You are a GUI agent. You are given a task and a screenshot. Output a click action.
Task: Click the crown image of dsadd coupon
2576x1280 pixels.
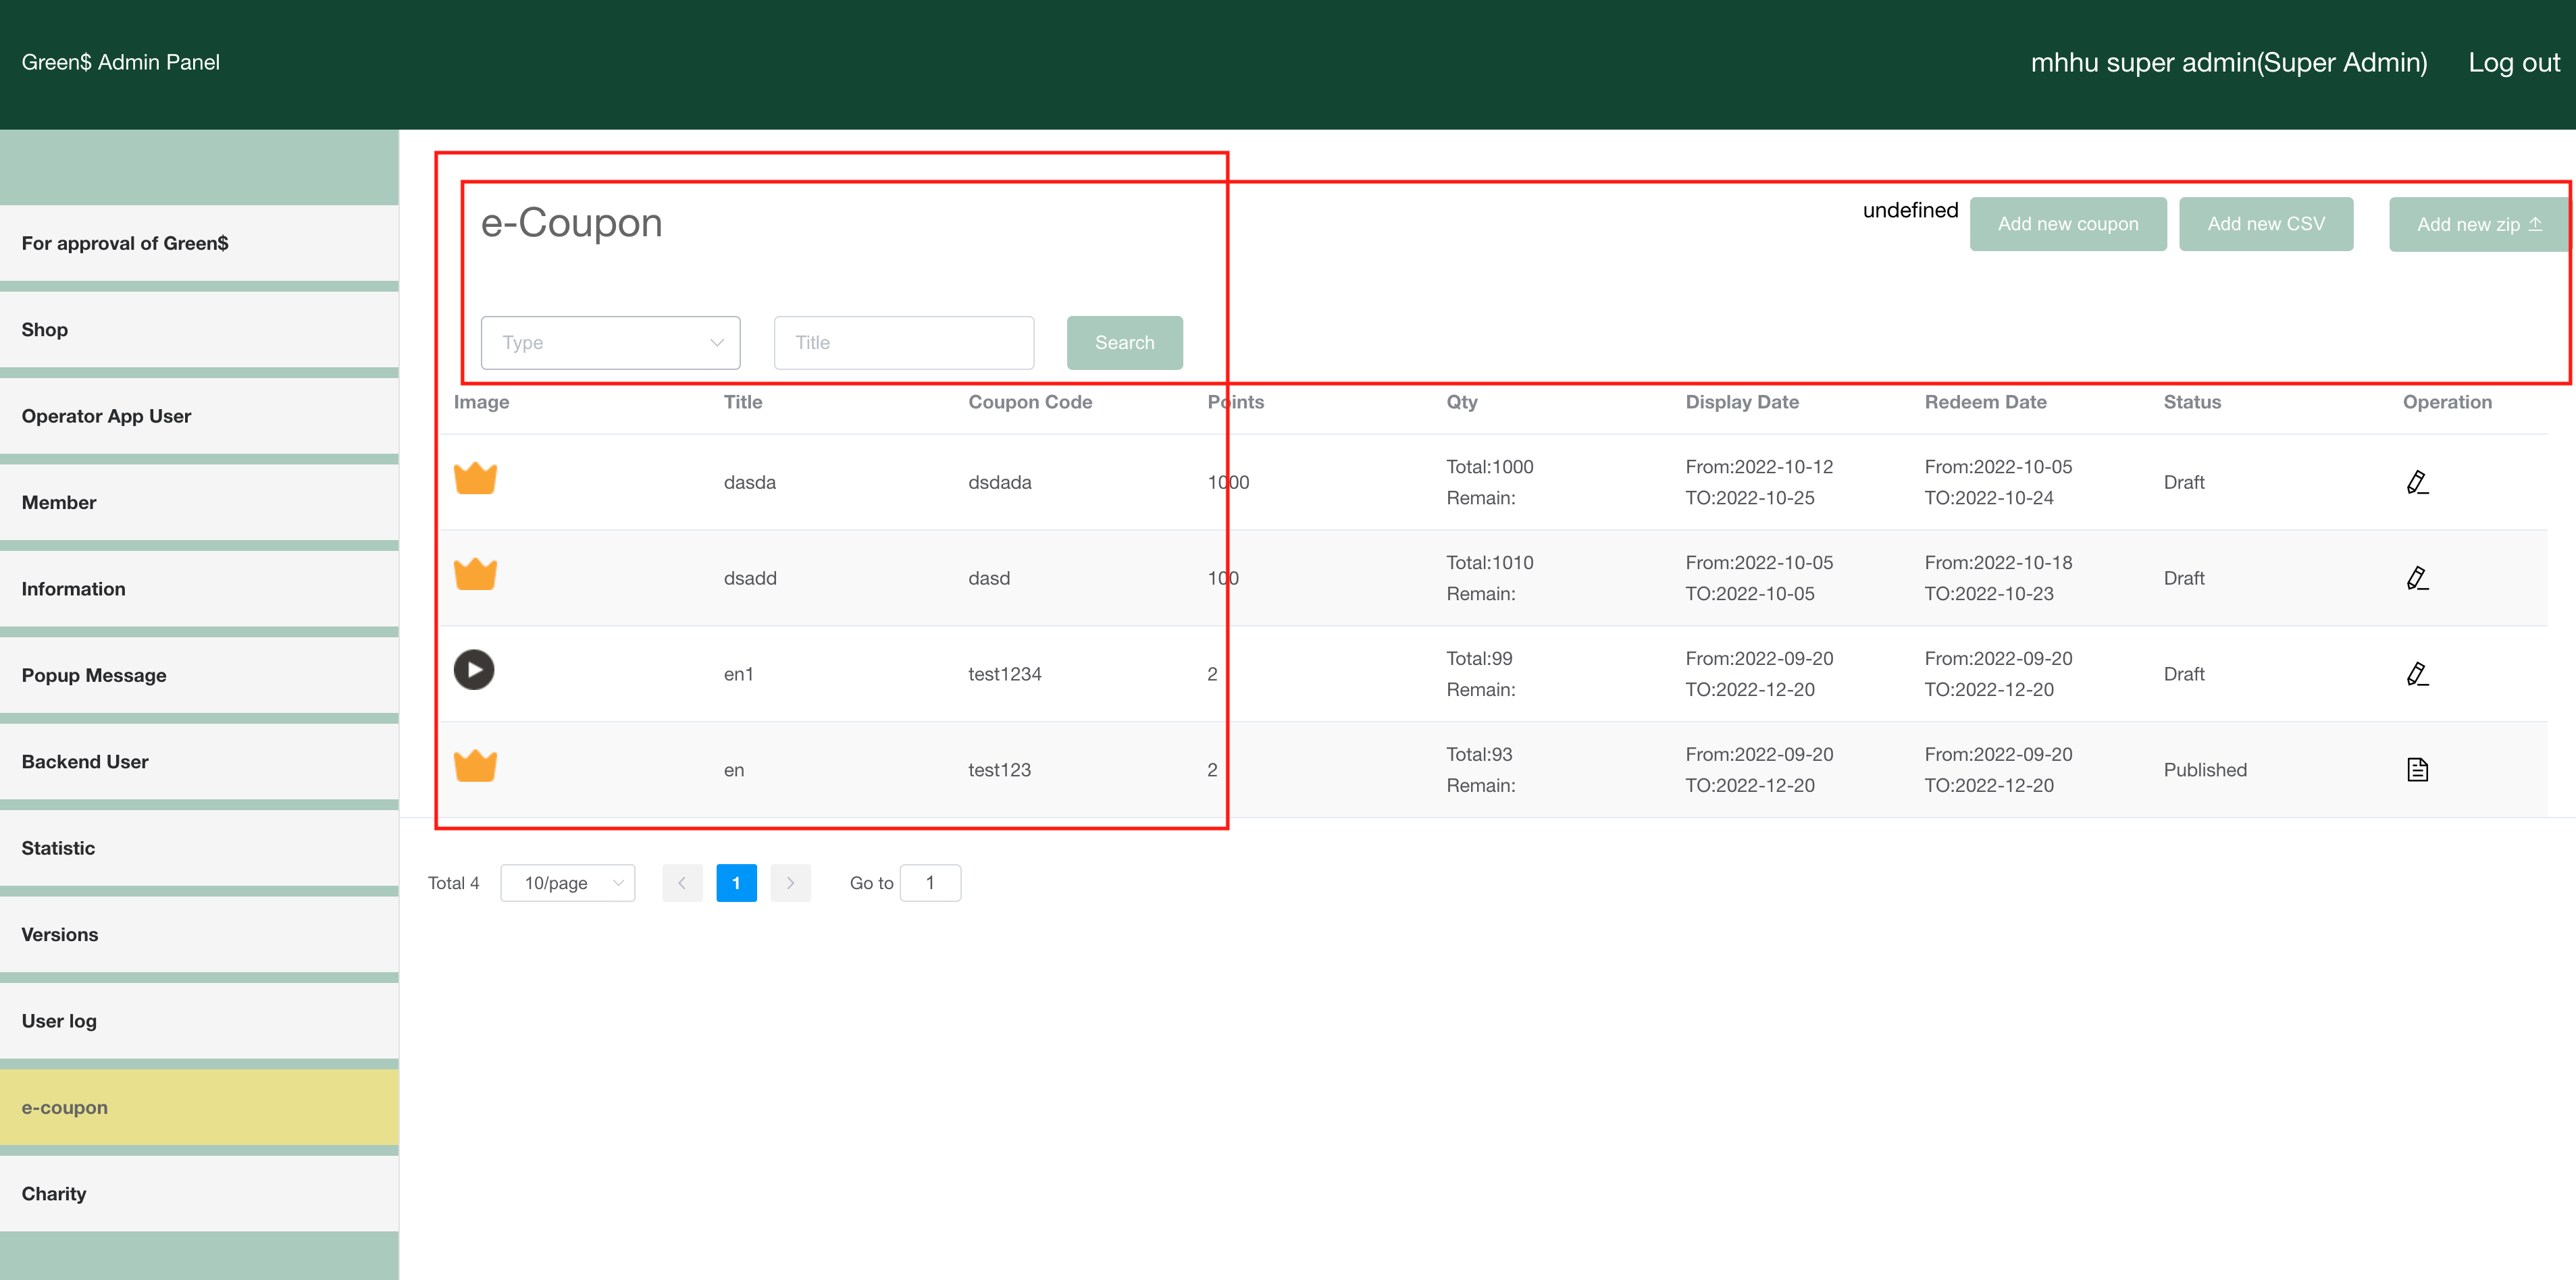tap(475, 575)
